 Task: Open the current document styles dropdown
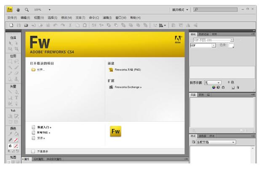[216, 142]
